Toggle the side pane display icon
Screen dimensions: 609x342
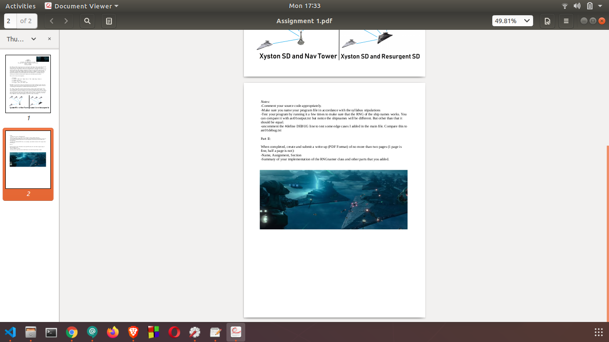click(x=547, y=20)
